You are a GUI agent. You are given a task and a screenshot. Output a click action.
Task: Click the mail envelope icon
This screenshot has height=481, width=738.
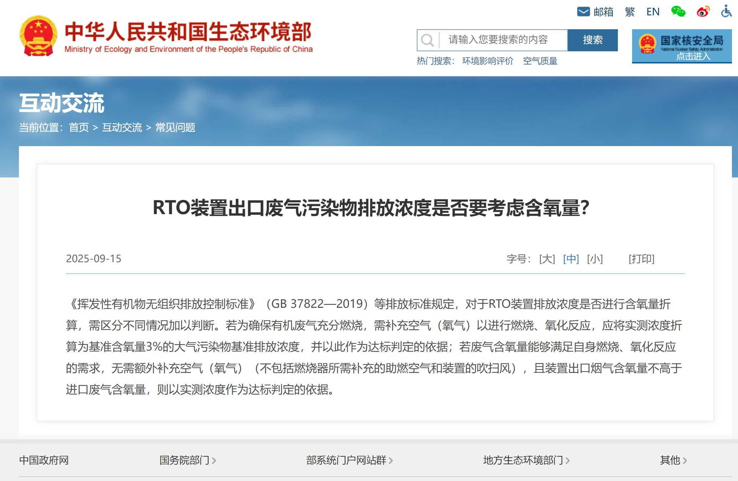point(583,12)
